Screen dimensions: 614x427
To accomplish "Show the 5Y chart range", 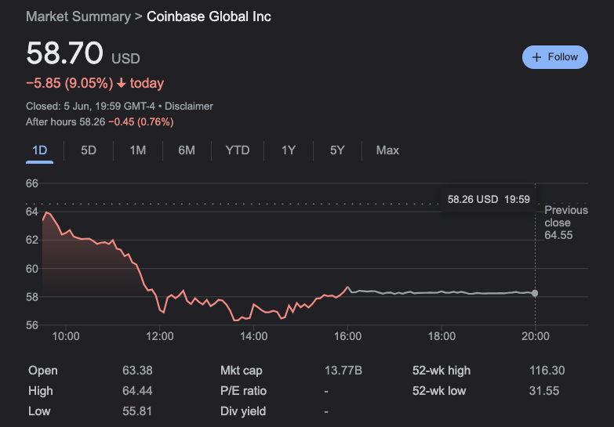I will (x=337, y=150).
